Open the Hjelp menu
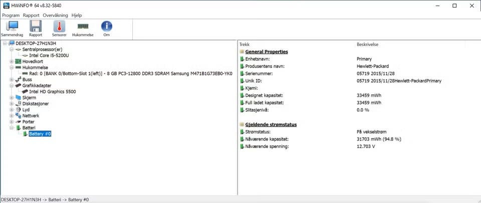The height and width of the screenshot is (203, 481). tap(77, 15)
